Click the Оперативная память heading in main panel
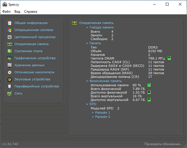Image resolution: width=187 pixels, height=148 pixels. [96, 23]
